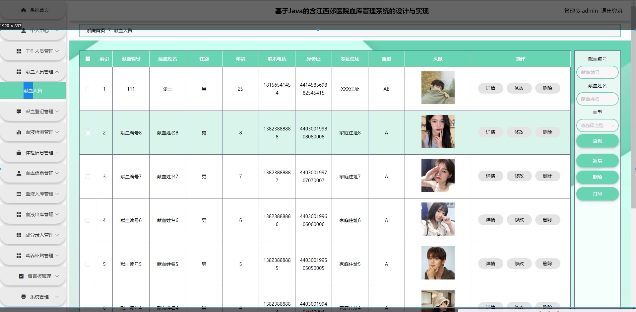Click the avatar thumbnail of 献血姓名7
The image size is (636, 312).
coord(438,175)
